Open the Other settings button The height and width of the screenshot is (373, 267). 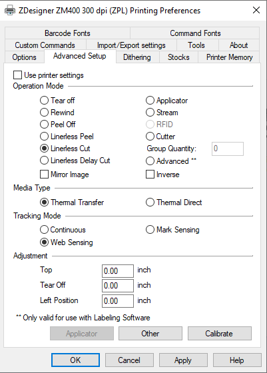tap(150, 334)
